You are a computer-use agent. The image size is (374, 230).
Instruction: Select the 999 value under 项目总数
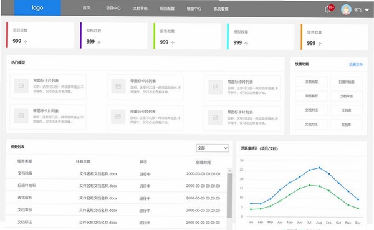point(17,41)
